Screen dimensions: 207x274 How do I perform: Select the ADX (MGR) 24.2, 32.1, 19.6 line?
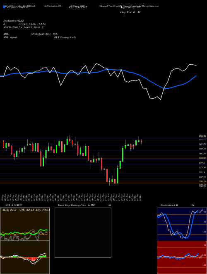(31, 34)
